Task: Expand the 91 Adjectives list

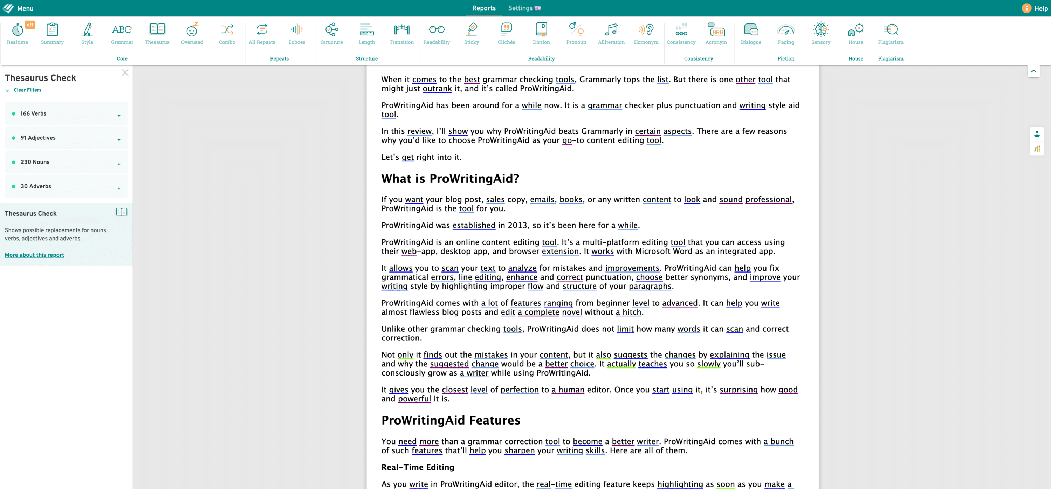Action: click(x=66, y=138)
